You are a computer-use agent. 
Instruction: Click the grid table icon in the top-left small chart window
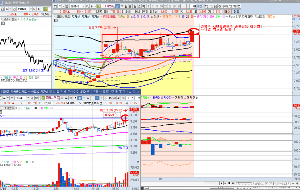pos(3,23)
